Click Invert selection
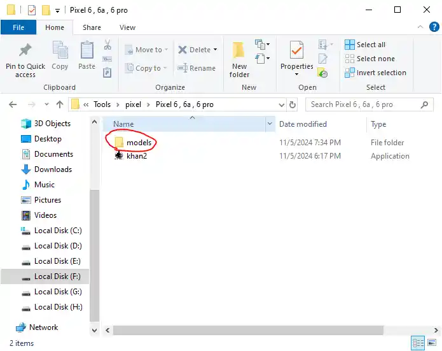This screenshot has width=442, height=351. click(x=375, y=73)
